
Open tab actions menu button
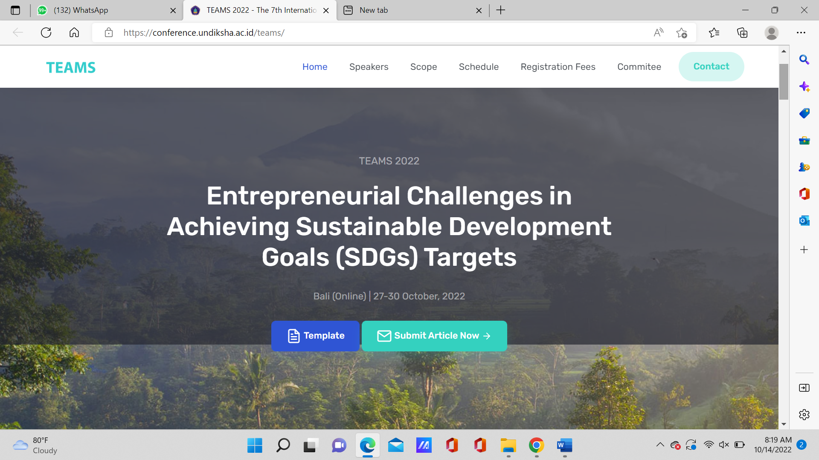coord(15,10)
